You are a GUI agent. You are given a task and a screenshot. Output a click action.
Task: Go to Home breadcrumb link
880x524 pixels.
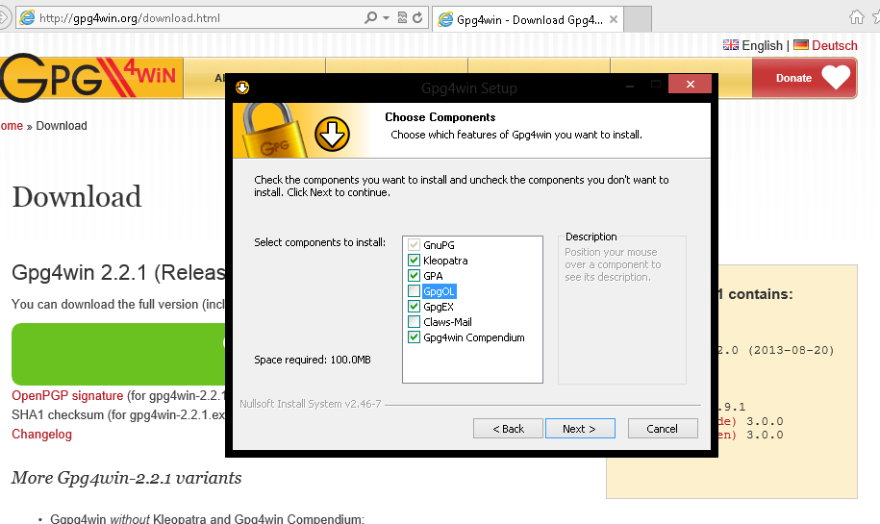click(x=12, y=126)
